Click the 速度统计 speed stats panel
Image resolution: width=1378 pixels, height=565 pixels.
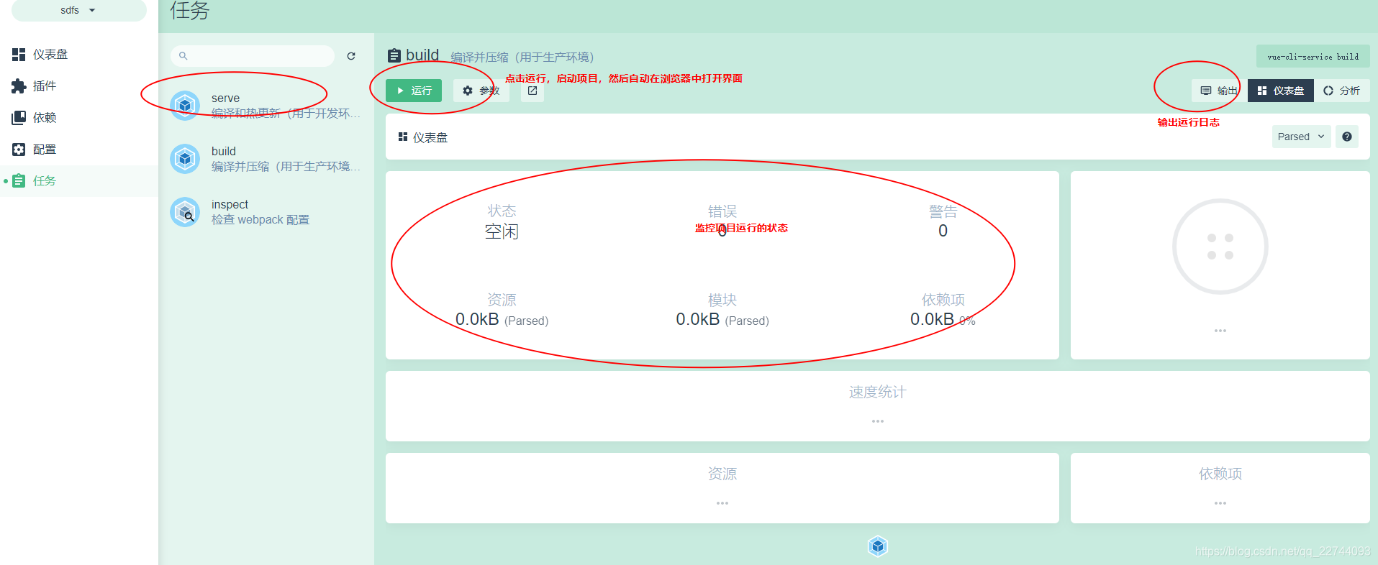[878, 406]
